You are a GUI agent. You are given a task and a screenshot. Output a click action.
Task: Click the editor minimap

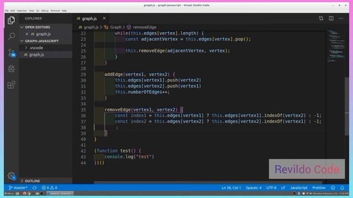tap(335, 46)
